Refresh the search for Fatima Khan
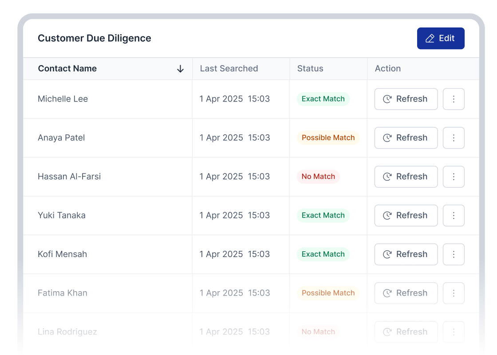 406,293
